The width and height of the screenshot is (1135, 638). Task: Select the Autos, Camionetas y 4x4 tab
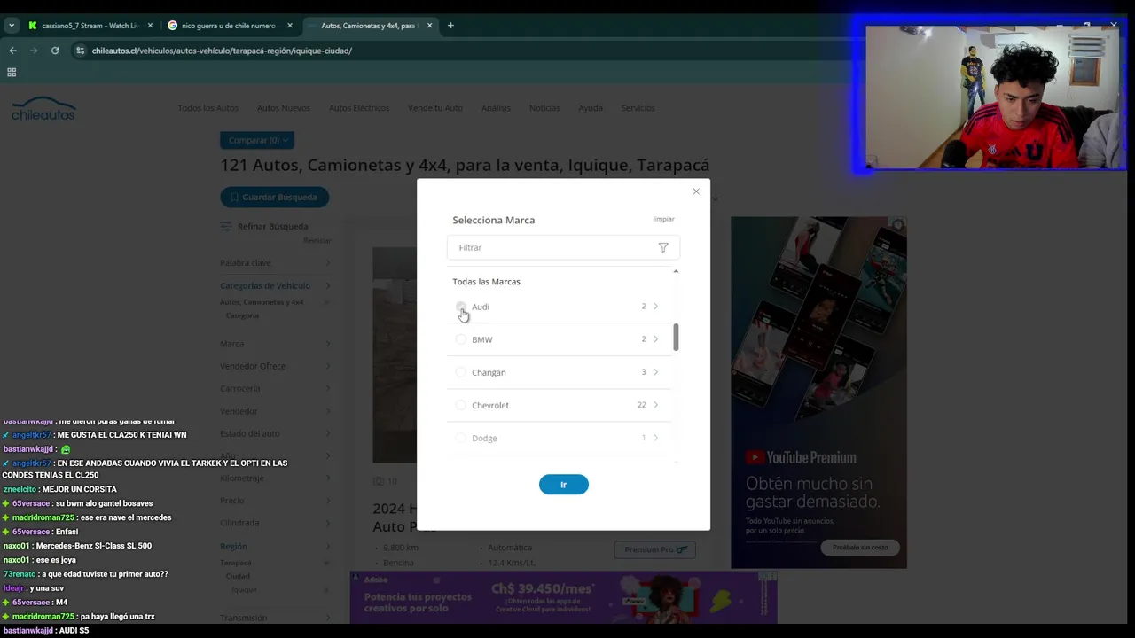pyautogui.click(x=368, y=26)
